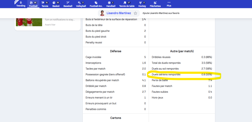The height and width of the screenshot is (122, 252).
Task: Click the Lisandro Martínez player name
Action: (x=119, y=13)
